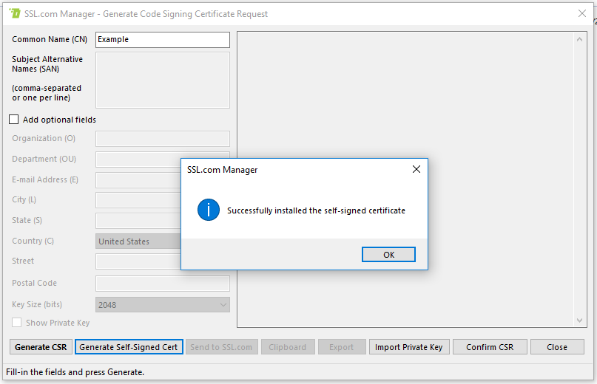
Task: Click the Subject Alternative Names text area
Action: pos(162,80)
